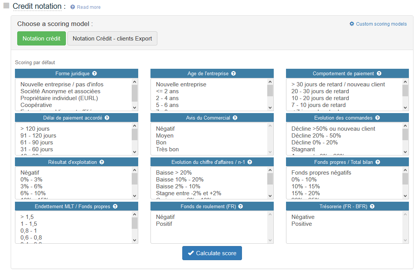Click up arrow in Endettement MLT list
Viewport: 420px width, 272px height.
(x=134, y=214)
